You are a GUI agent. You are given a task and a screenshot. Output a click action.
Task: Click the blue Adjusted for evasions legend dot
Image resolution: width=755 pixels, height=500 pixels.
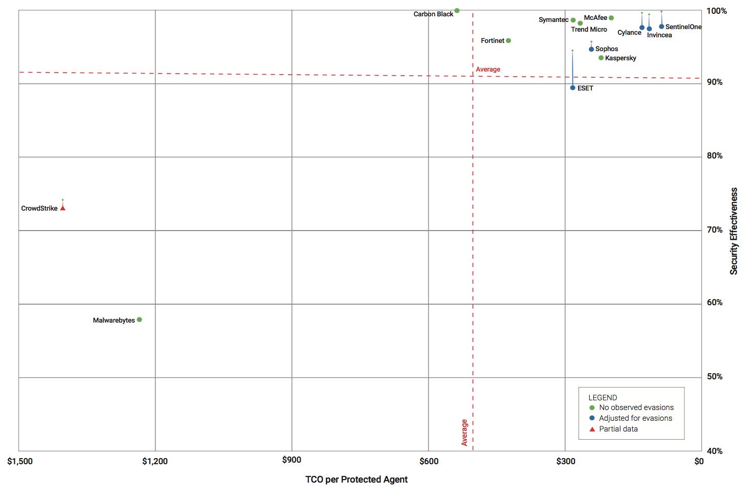click(x=592, y=418)
